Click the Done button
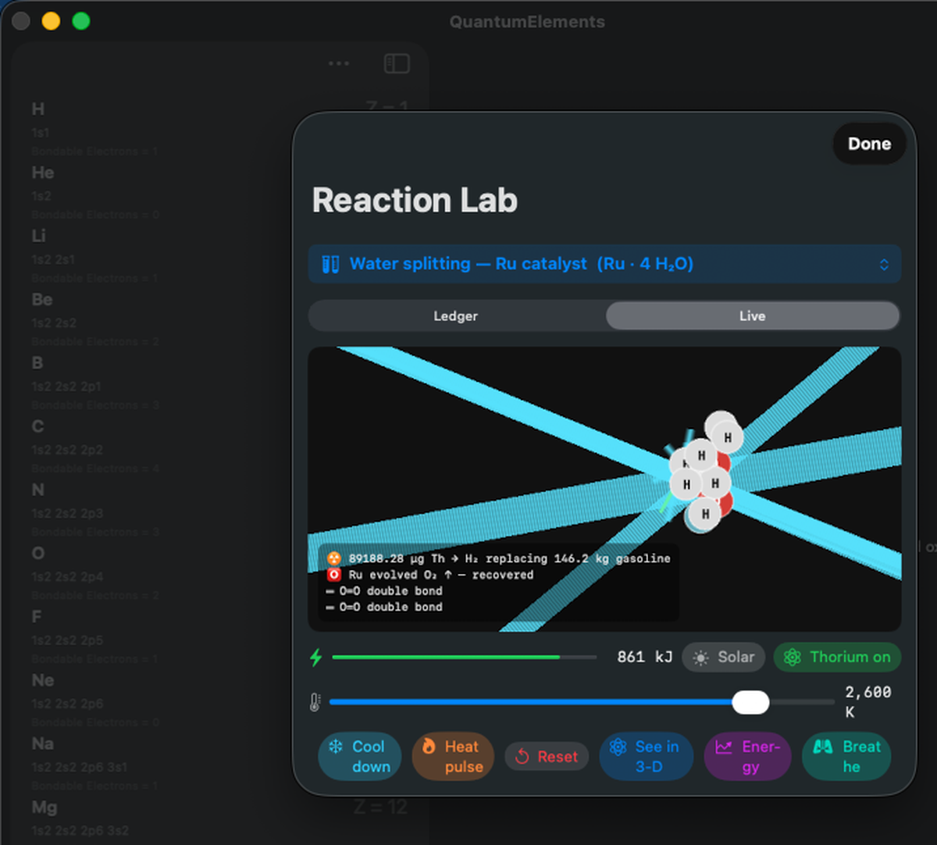The height and width of the screenshot is (845, 937). (869, 144)
